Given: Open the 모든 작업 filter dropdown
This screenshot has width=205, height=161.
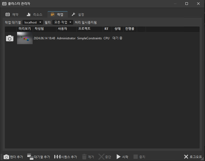Looking at the screenshot, I should 63,22.
